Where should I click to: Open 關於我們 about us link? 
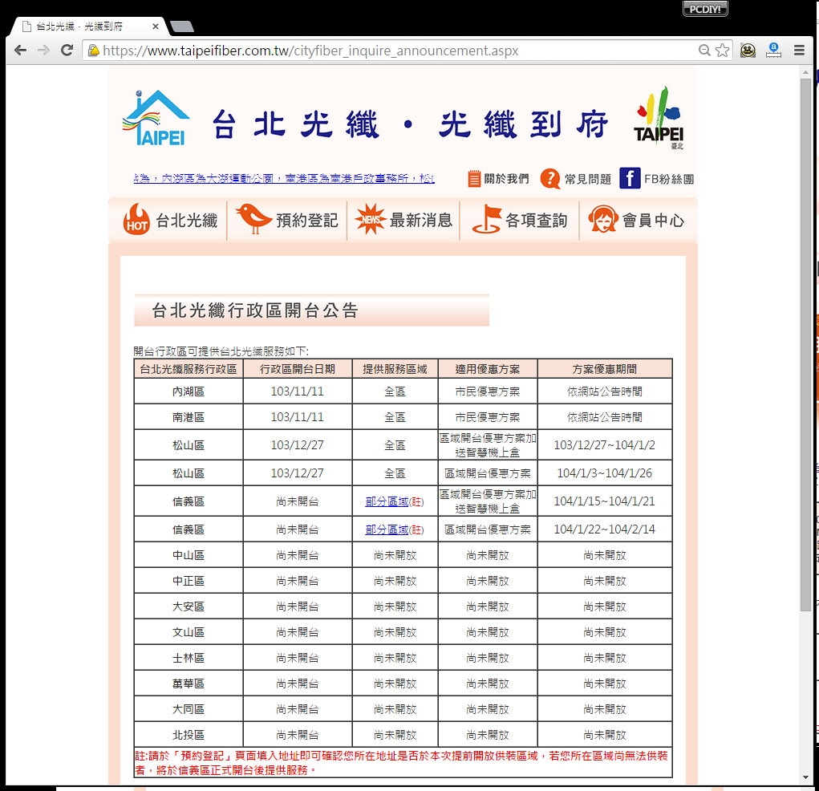pyautogui.click(x=506, y=179)
